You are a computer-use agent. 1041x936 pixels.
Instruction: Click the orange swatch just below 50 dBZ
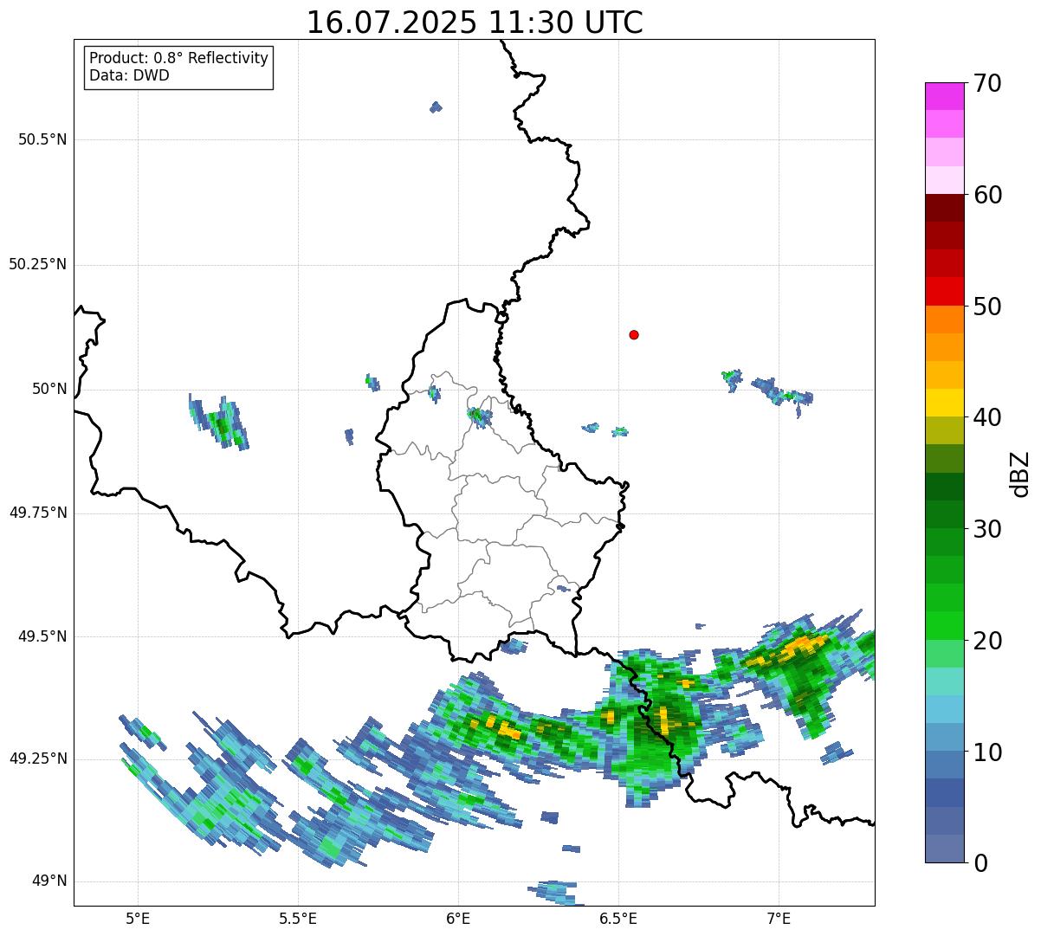click(945, 320)
